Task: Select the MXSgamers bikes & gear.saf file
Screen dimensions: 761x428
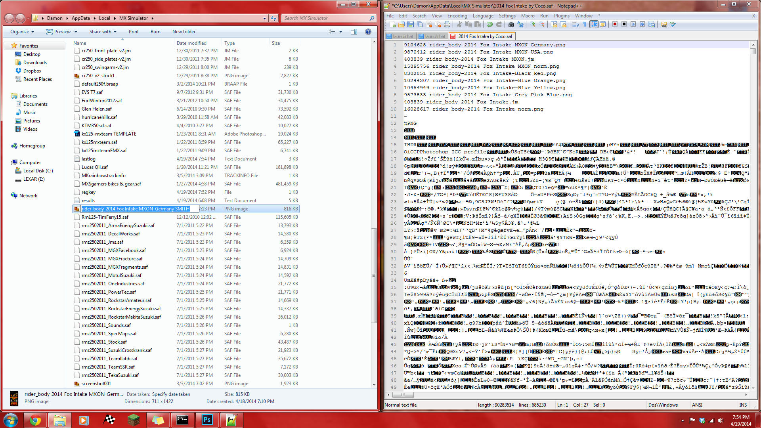Action: (x=111, y=184)
